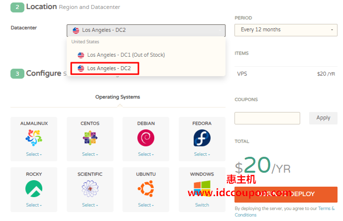
Task: Click the Debian swirl logo
Action: click(x=146, y=138)
